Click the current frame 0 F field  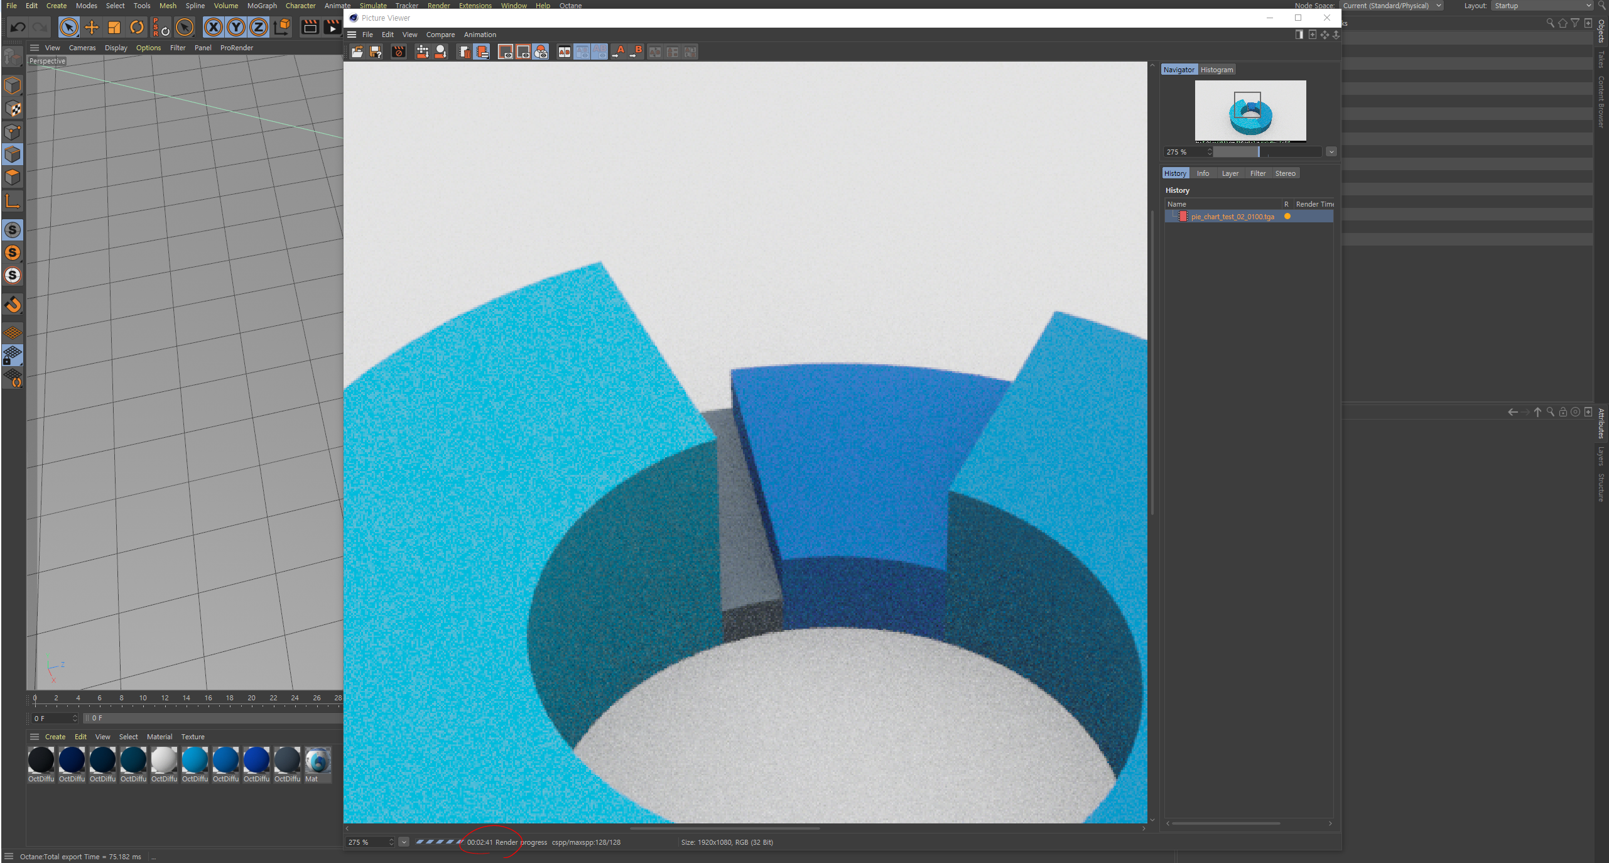(55, 718)
